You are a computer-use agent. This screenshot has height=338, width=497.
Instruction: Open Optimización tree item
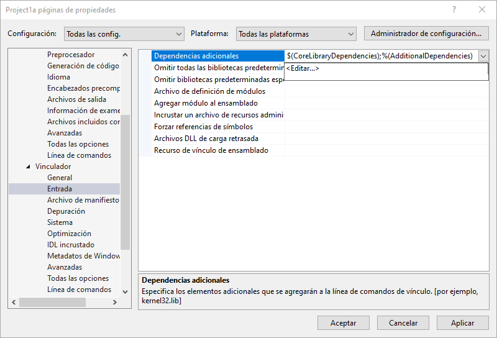tap(69, 234)
